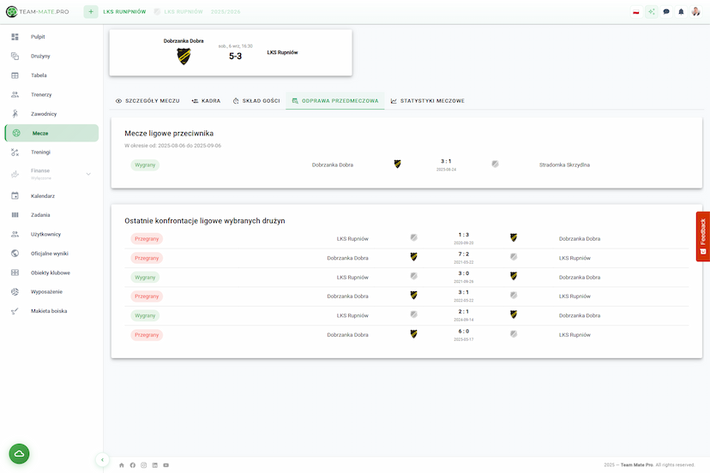
Task: Click the Team Mate Pro footer link
Action: (636, 464)
